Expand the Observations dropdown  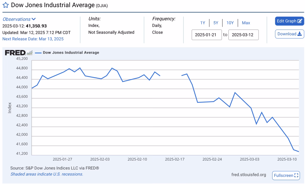[x=19, y=19]
